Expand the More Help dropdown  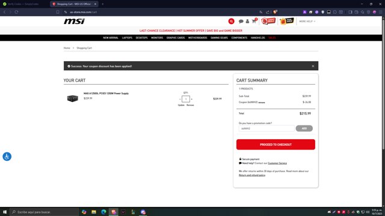[x=307, y=22]
